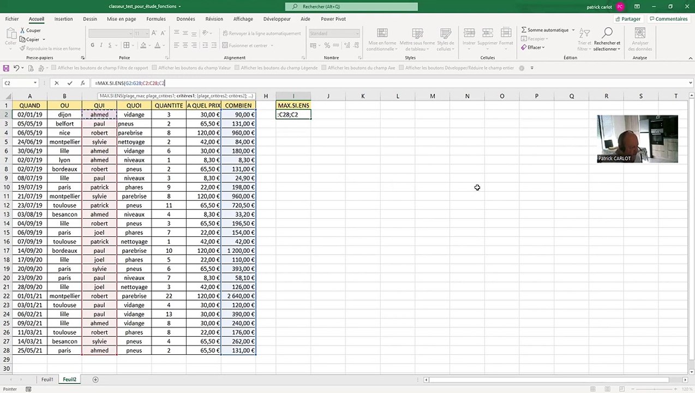
Task: Toggle italic with the I button
Action: 101,45
